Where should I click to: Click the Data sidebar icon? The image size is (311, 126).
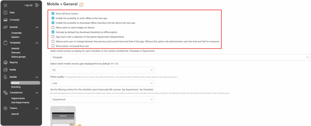point(5,12)
